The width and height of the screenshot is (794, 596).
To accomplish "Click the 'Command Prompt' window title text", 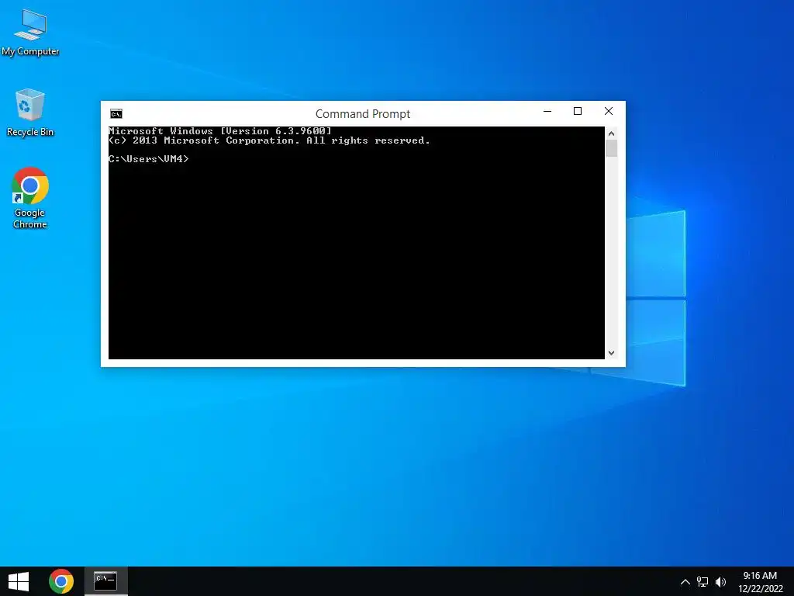I will pos(363,114).
